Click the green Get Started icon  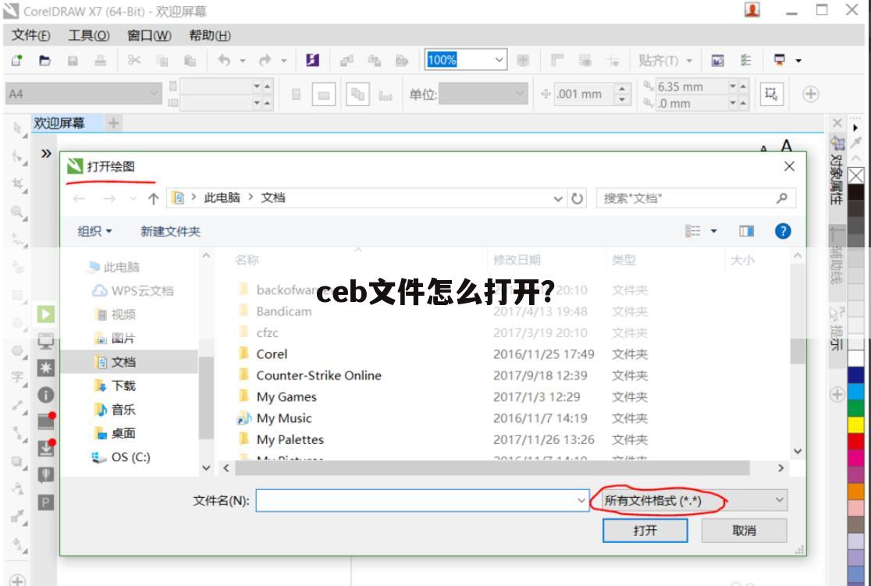pyautogui.click(x=45, y=314)
